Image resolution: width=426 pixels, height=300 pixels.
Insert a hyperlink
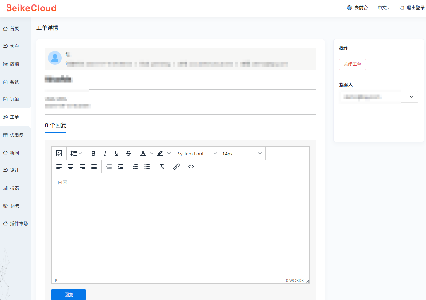tap(176, 167)
